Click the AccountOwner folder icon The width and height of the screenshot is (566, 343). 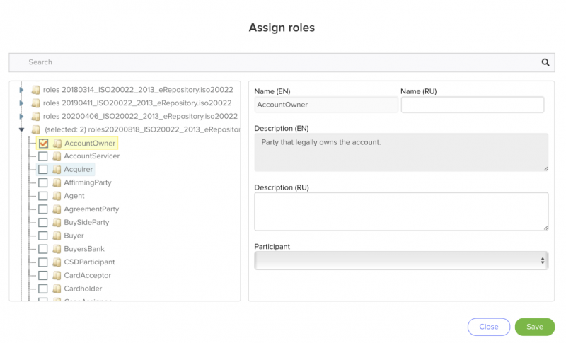pyautogui.click(x=57, y=144)
